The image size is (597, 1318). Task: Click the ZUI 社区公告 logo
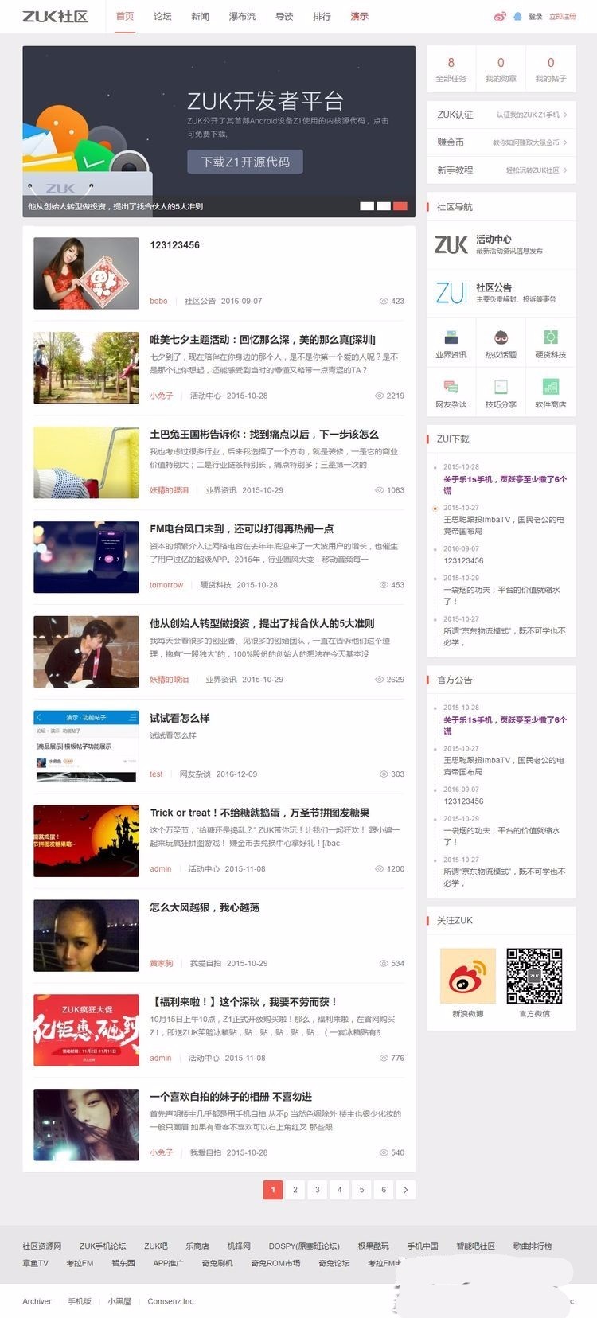[451, 293]
